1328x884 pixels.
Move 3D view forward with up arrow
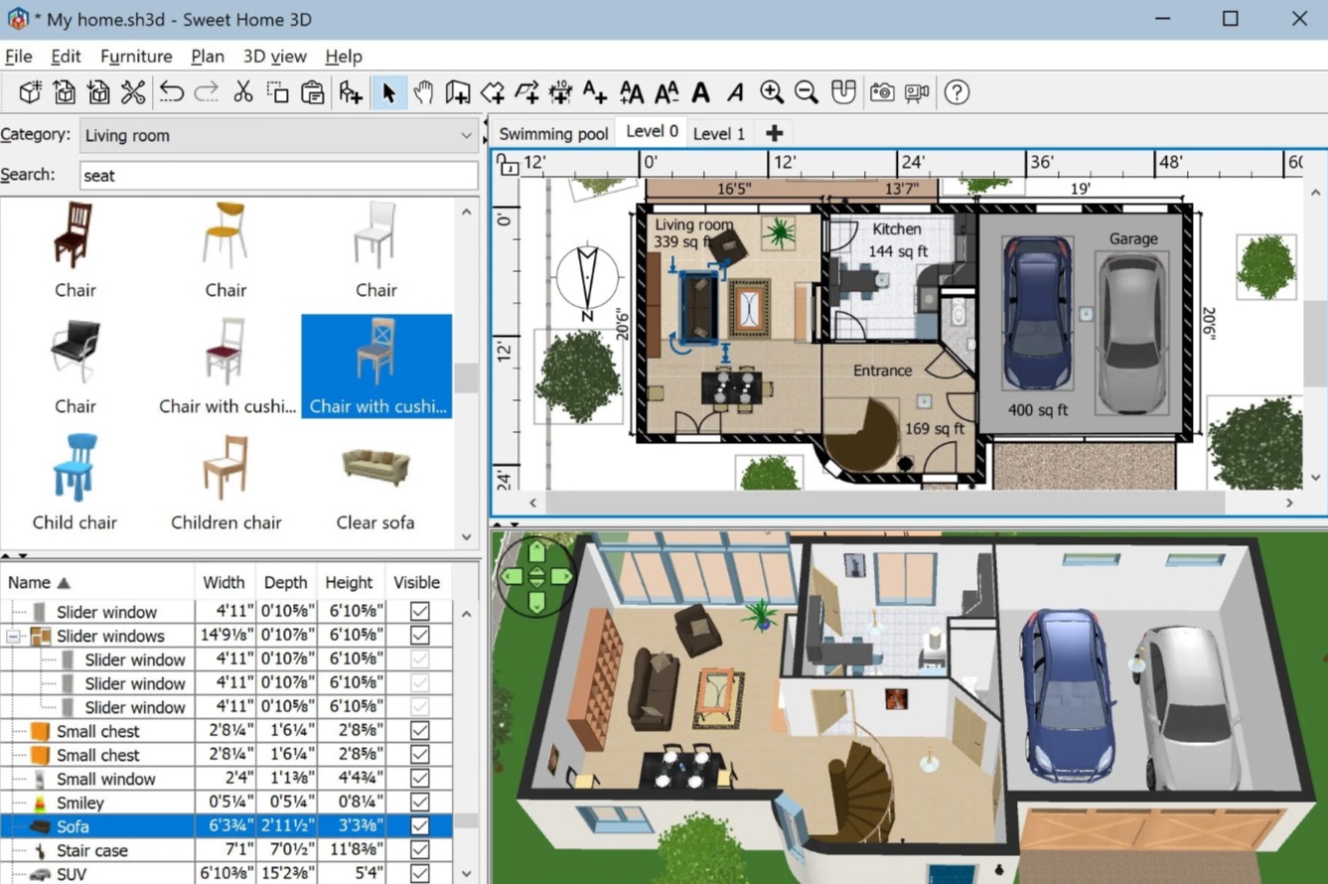click(x=537, y=552)
